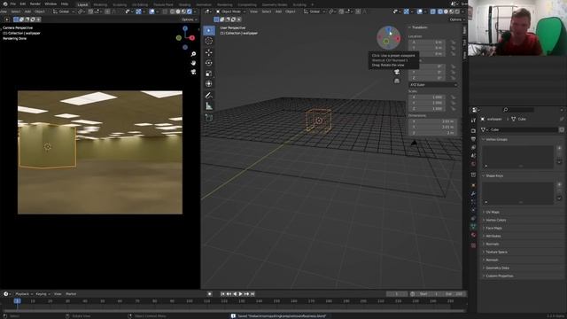Open Physics properties tab icon
This screenshot has height=319, width=567.
[x=473, y=210]
